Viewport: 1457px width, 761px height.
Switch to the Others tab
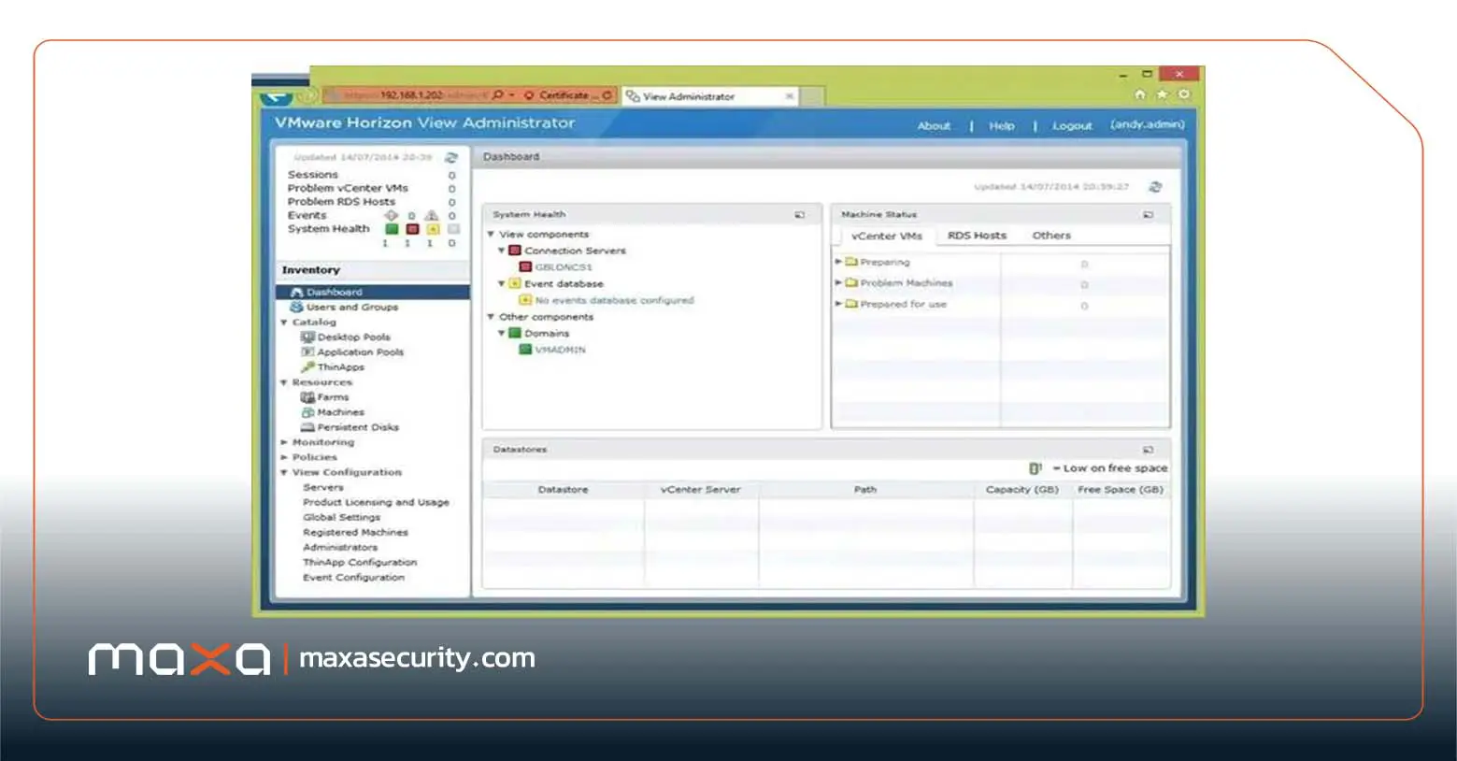pyautogui.click(x=1051, y=236)
